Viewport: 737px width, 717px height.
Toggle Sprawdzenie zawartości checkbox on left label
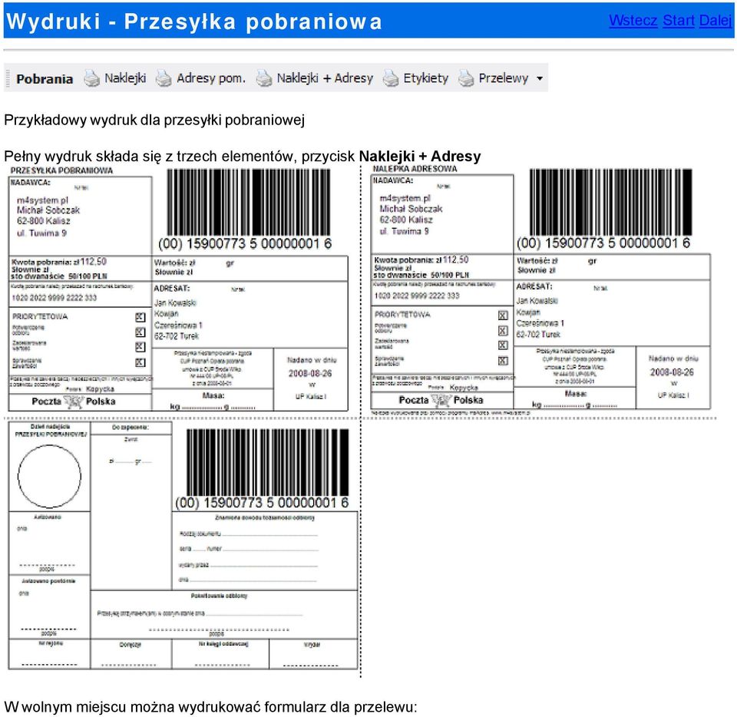[140, 362]
